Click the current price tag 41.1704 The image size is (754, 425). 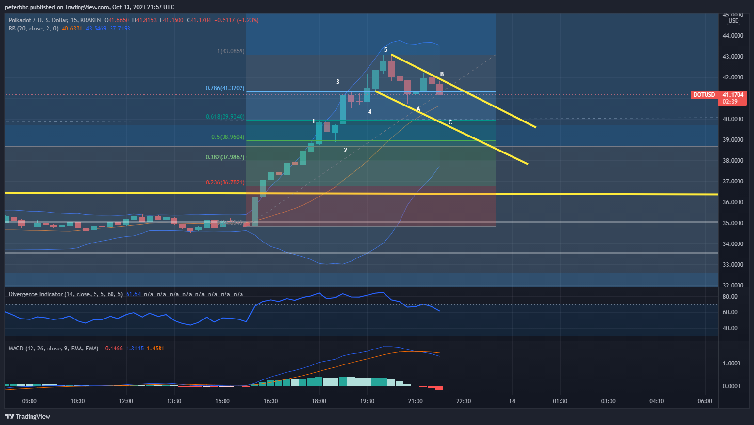point(733,95)
